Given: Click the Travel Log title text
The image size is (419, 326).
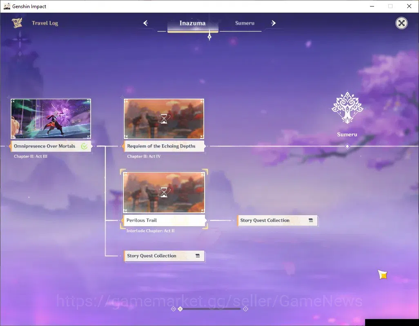Looking at the screenshot, I should (x=45, y=23).
